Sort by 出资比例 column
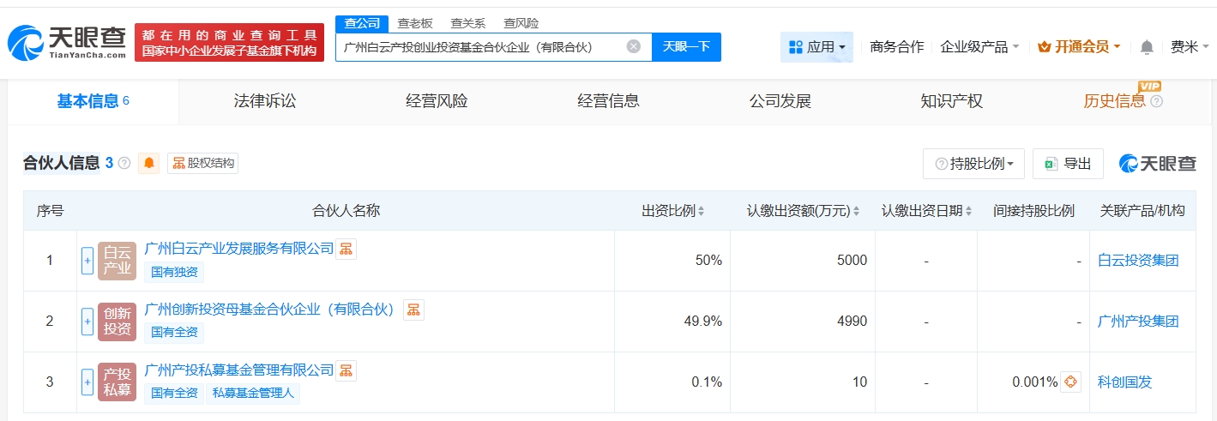This screenshot has height=421, width=1217. pyautogui.click(x=672, y=211)
